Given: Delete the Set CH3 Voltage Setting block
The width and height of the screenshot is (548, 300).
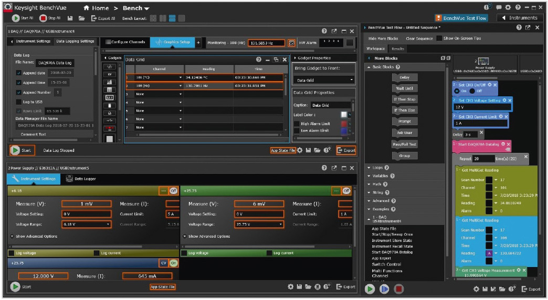Looking at the screenshot, I should [510, 101].
